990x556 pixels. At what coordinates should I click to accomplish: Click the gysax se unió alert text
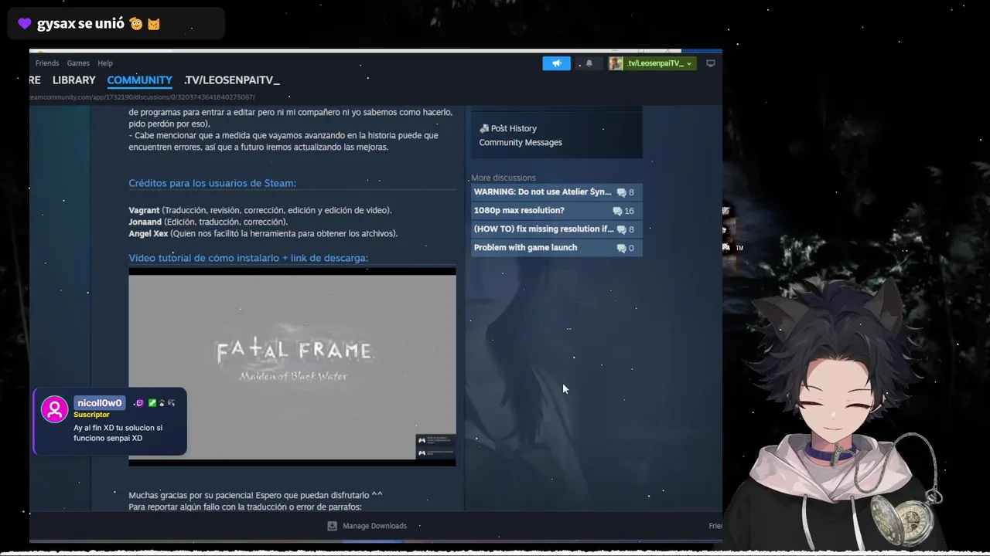click(80, 24)
